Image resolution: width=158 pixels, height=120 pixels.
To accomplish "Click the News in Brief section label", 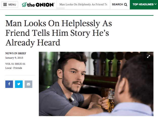I will pyautogui.click(x=16, y=53).
